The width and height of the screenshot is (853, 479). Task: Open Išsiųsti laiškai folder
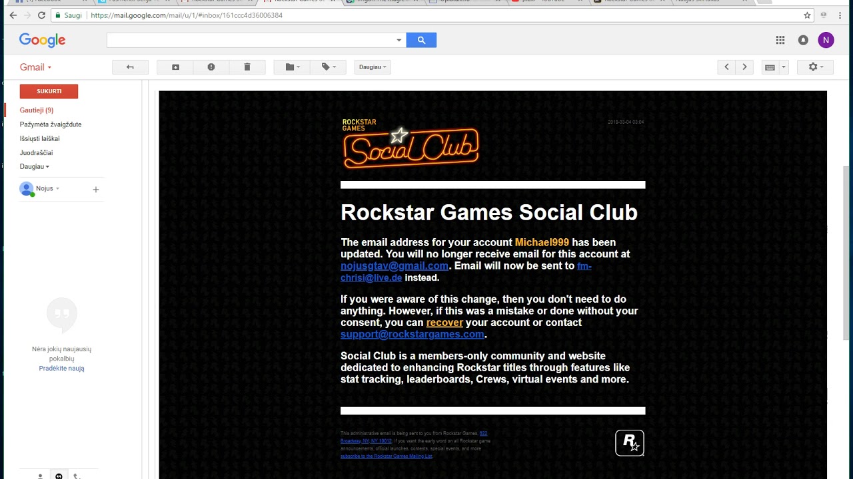pos(40,138)
